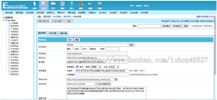Open the 栏目设置 link

195,21
